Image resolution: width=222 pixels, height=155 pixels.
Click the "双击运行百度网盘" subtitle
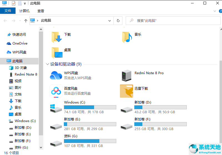pos(77,94)
